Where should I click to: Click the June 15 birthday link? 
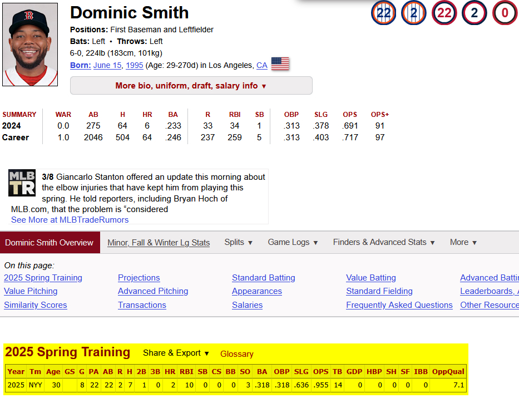(x=107, y=65)
